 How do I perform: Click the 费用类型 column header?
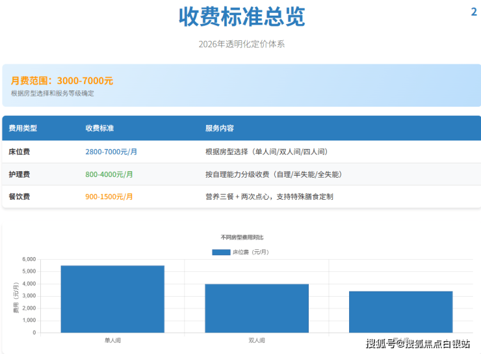pos(23,128)
